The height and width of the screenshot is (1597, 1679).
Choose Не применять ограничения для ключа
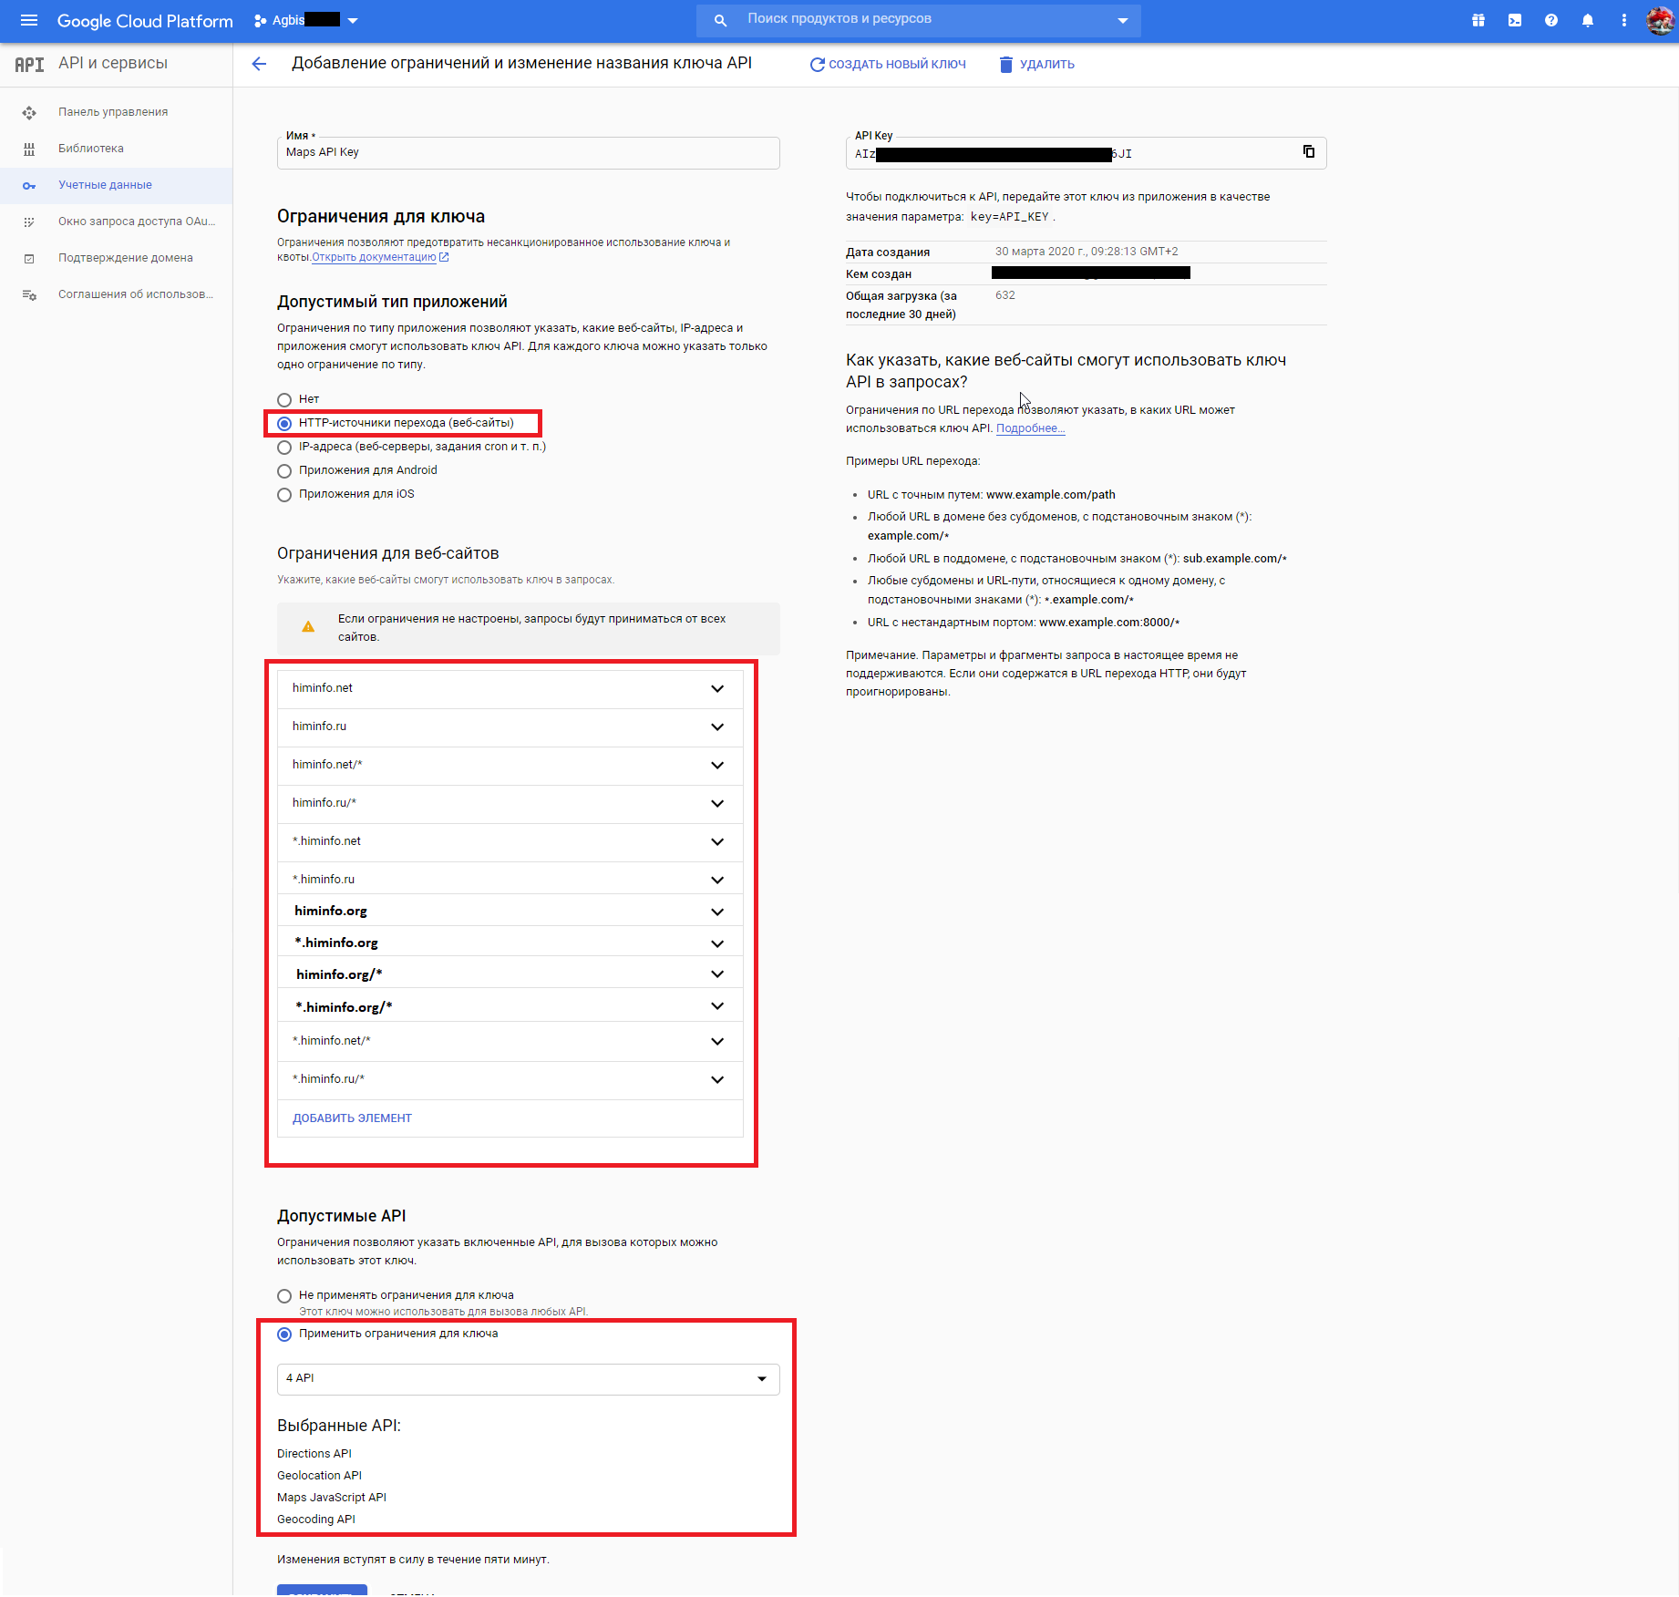284,1295
